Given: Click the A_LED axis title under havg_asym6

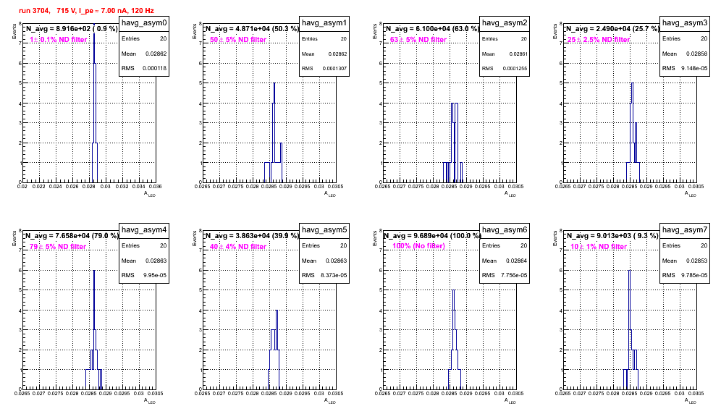Looking at the screenshot, I should tap(510, 401).
